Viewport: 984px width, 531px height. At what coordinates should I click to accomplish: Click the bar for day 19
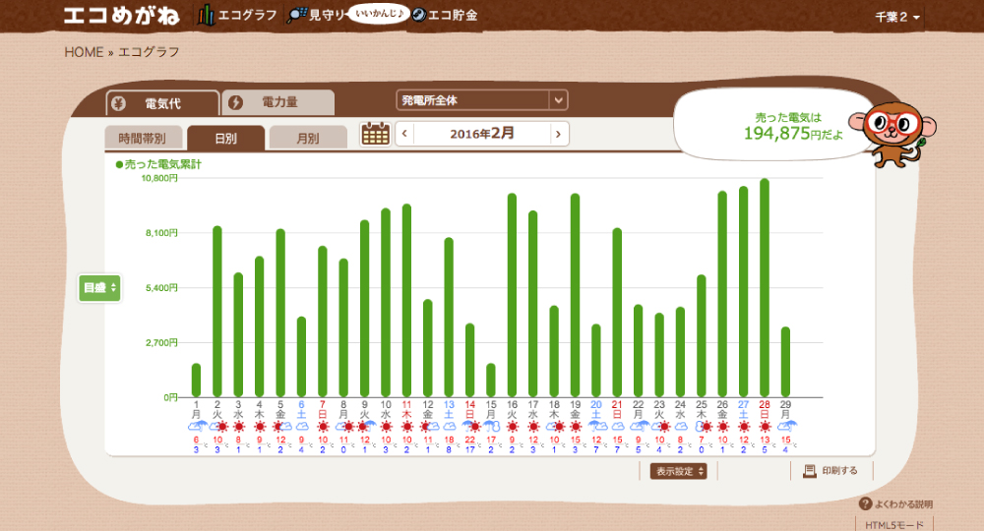(x=575, y=295)
